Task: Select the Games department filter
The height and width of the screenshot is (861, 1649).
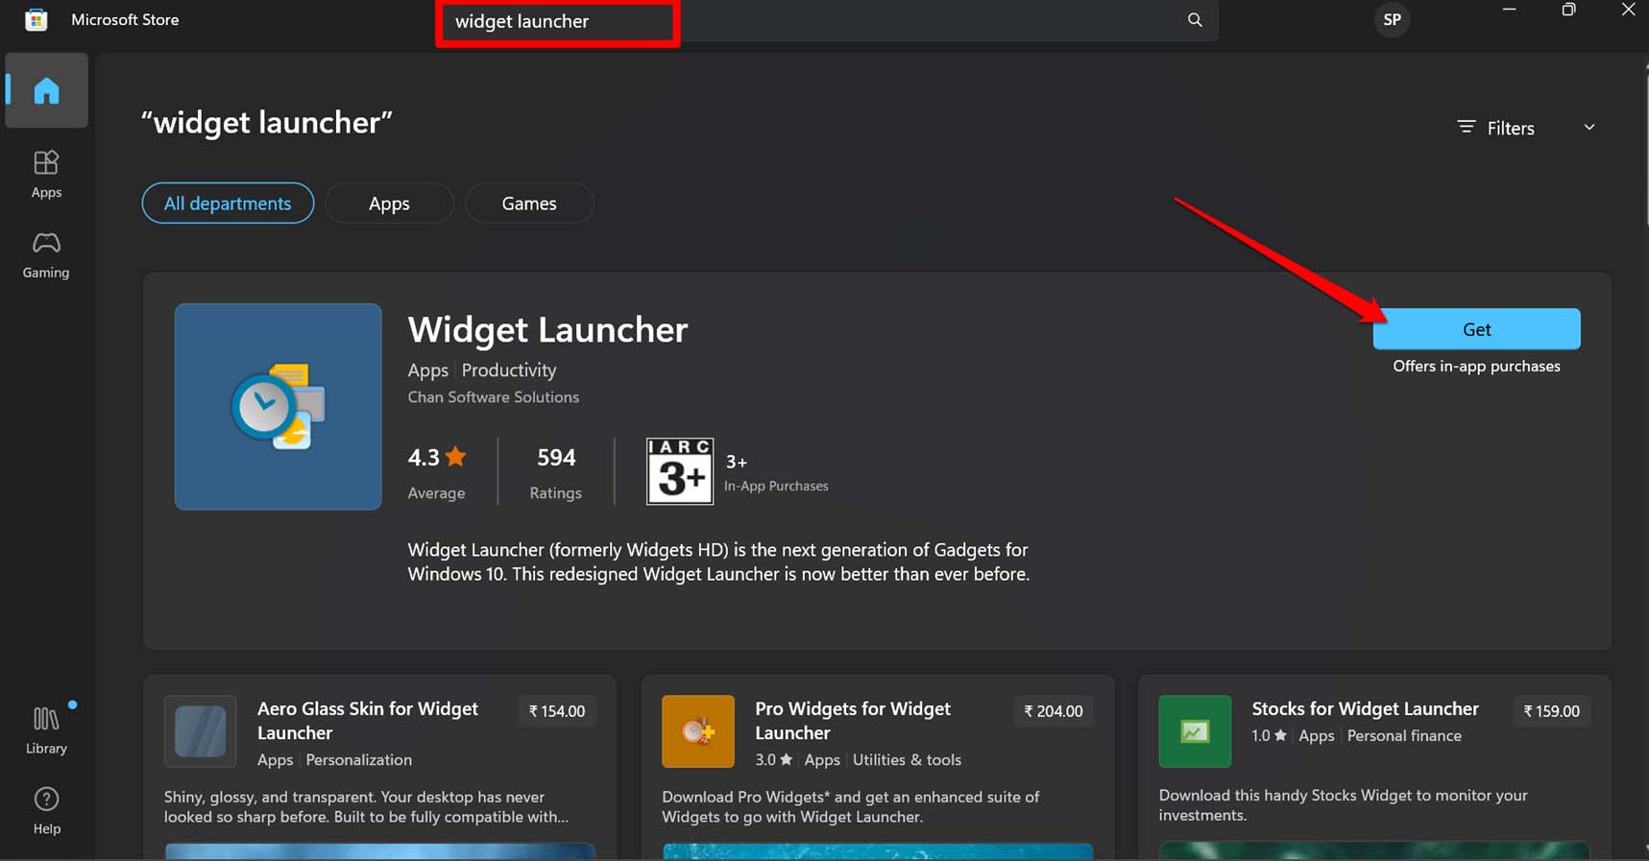Action: tap(529, 203)
